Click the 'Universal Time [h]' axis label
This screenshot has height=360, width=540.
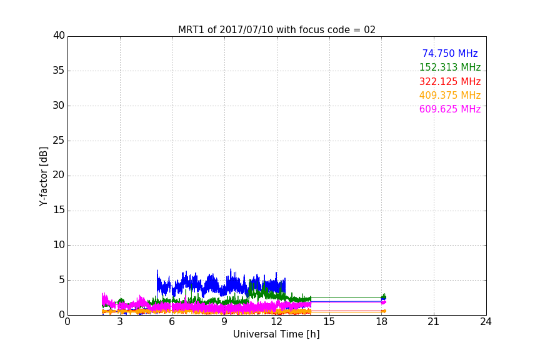(x=276, y=334)
